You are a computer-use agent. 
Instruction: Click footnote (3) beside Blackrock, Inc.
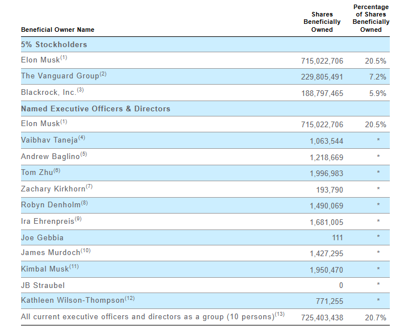coord(80,90)
